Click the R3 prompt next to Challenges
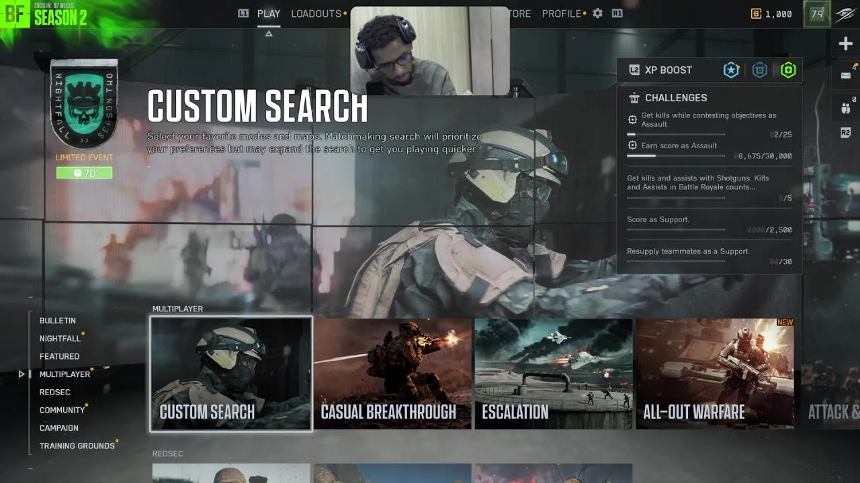 point(634,98)
